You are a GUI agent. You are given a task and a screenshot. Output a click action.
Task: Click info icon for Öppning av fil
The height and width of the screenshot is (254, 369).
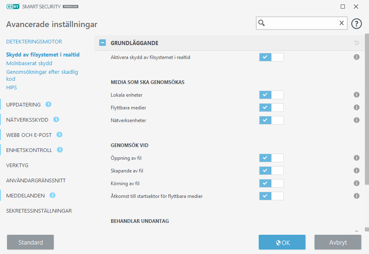(356, 158)
